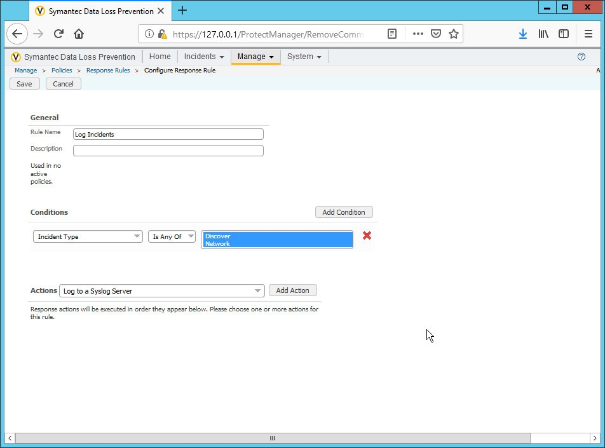Expand the Is Any Of operator dropdown

pyautogui.click(x=172, y=236)
